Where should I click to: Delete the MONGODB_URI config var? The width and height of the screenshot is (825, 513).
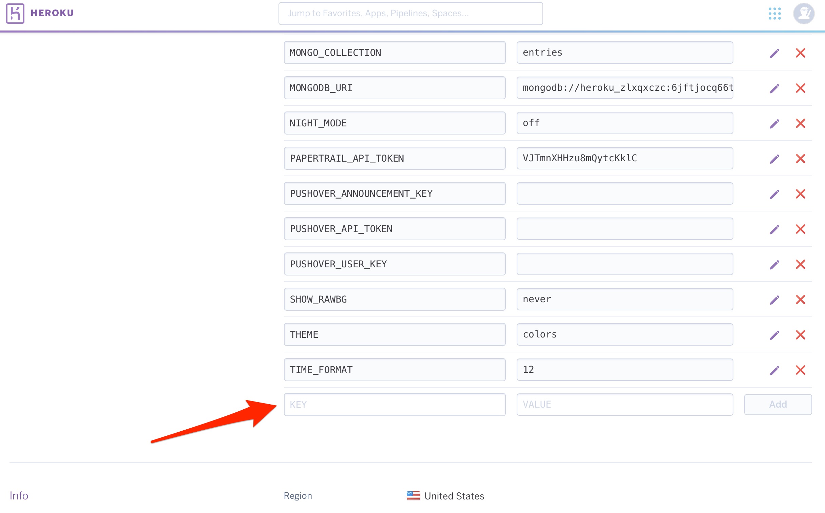click(800, 88)
